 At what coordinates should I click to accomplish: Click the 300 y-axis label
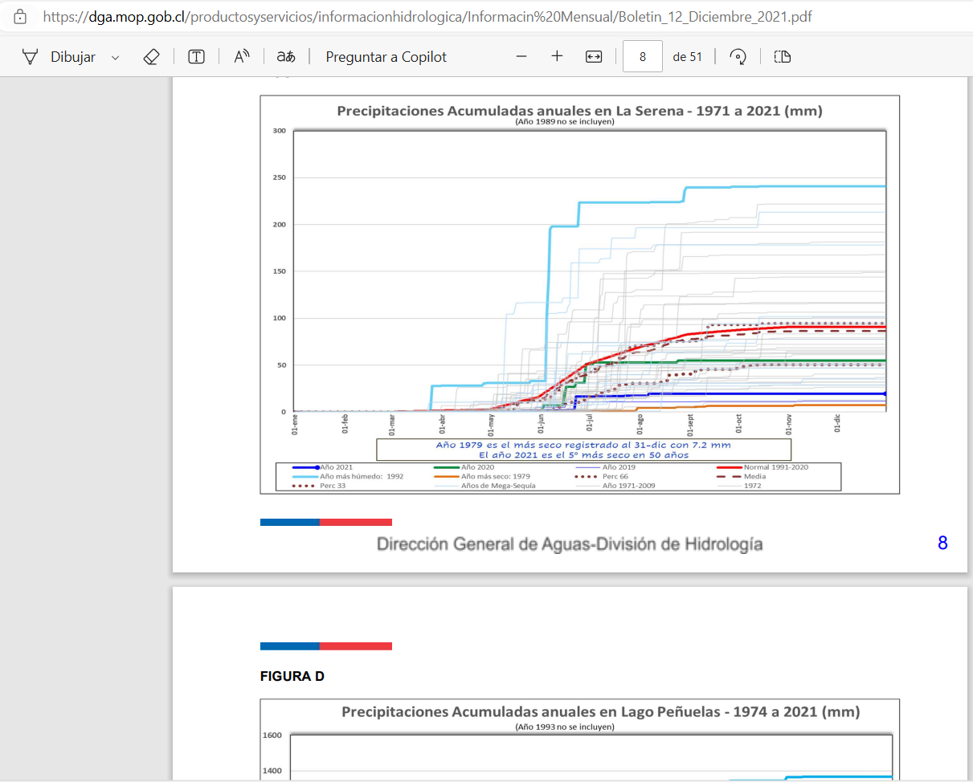(x=279, y=130)
